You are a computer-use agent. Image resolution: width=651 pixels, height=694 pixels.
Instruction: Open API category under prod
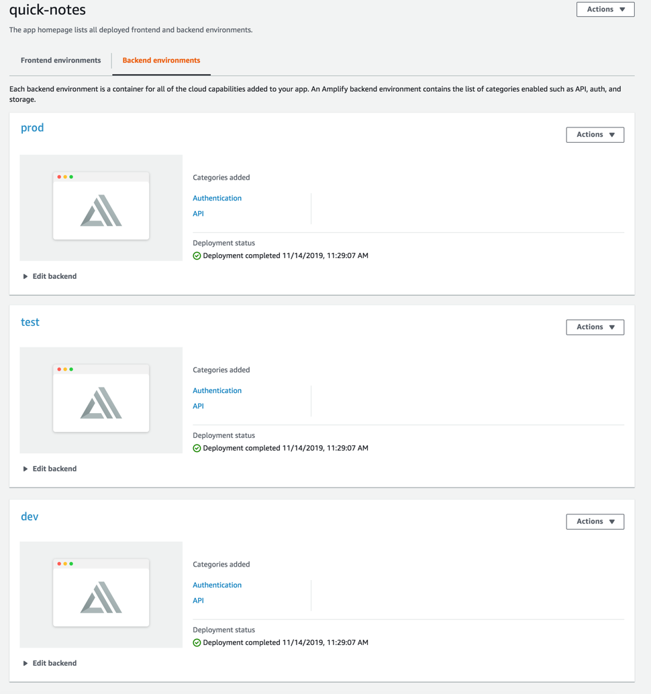tap(198, 213)
